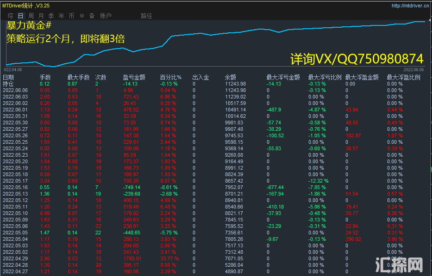Open the http://mtdriver.cn link
Viewport: 432px width, 276px height.
[409, 6]
